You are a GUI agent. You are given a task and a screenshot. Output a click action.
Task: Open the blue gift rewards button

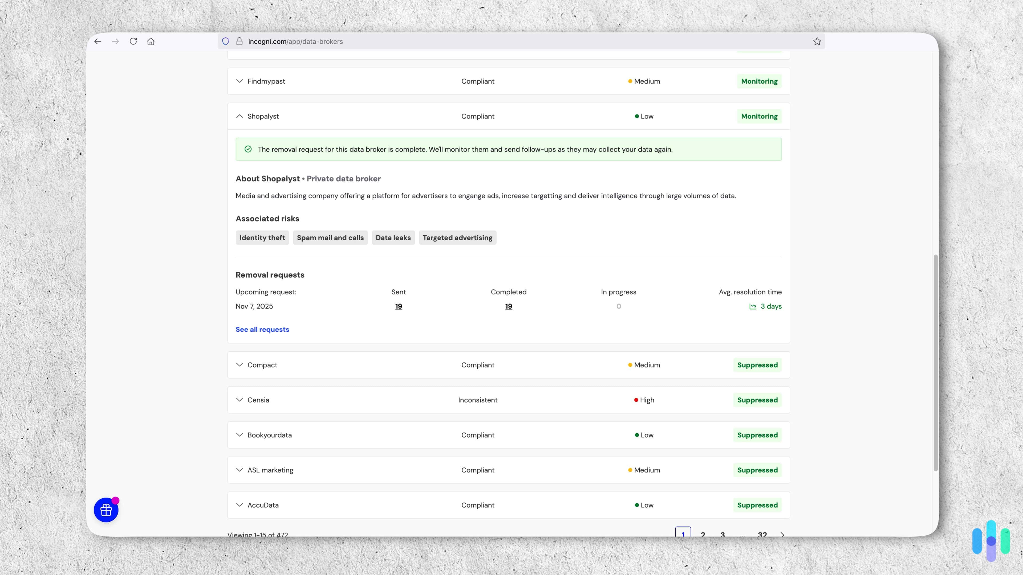click(x=106, y=510)
